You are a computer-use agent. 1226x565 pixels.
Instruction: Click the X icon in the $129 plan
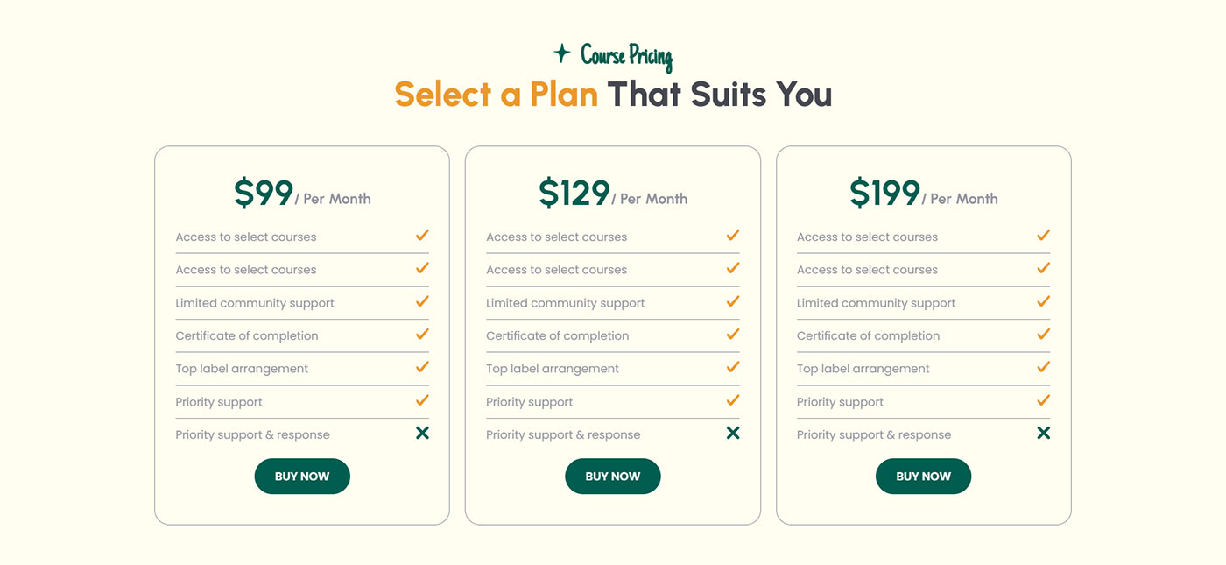coord(733,433)
